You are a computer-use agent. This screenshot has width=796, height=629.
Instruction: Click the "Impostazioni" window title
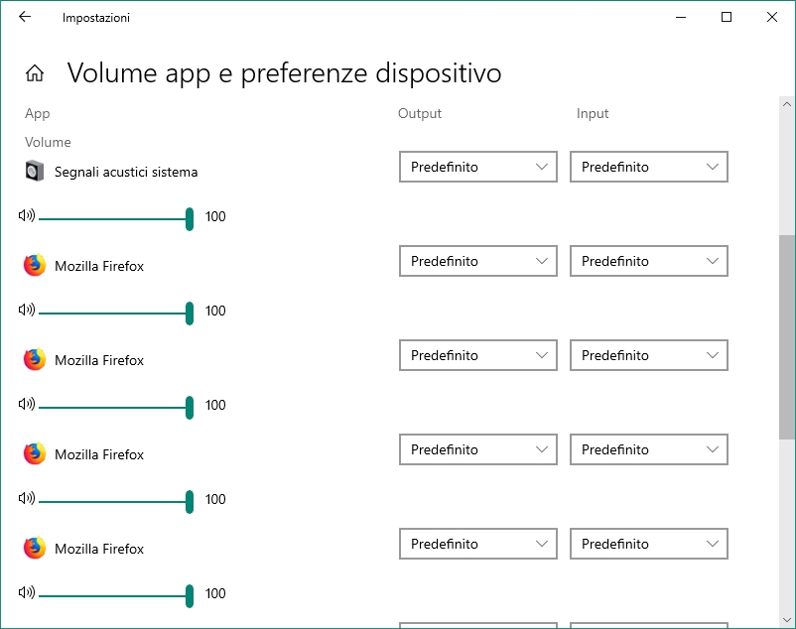pyautogui.click(x=96, y=18)
